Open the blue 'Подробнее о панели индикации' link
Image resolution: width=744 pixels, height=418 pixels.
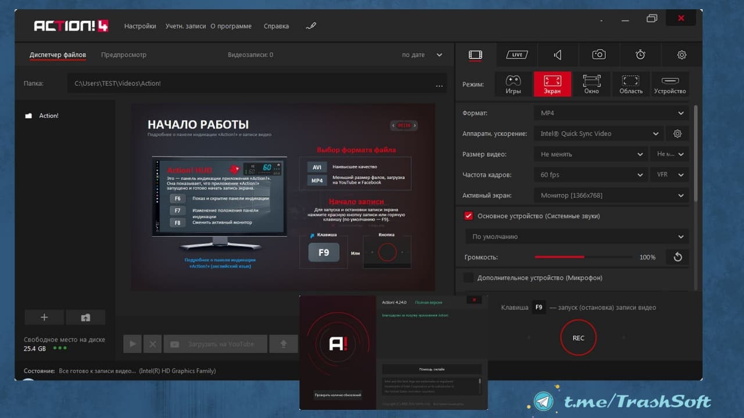220,263
